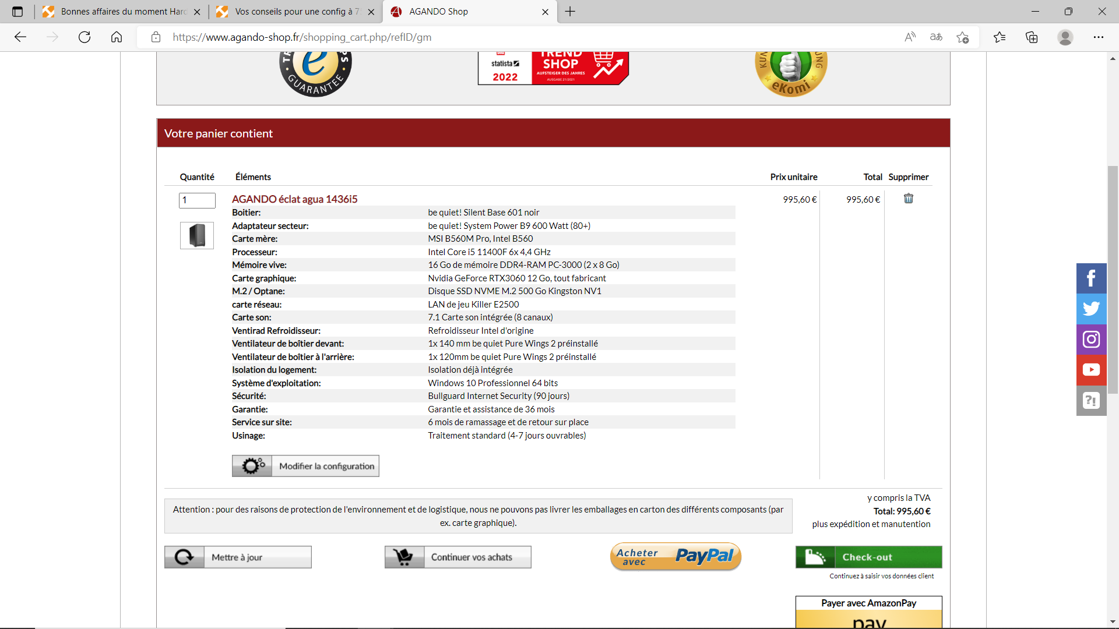Close the AGANDO Shop tab
1119x629 pixels.
[x=545, y=12]
